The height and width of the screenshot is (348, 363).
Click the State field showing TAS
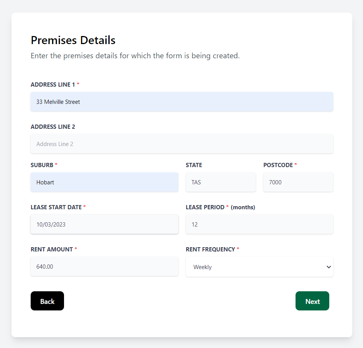(x=221, y=182)
